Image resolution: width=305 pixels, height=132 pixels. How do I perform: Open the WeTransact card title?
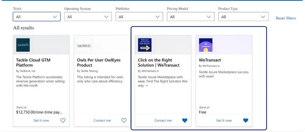coord(210,60)
